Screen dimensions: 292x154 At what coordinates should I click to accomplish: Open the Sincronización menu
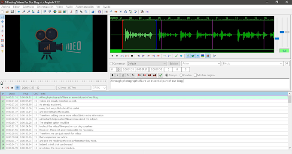click(x=45, y=7)
